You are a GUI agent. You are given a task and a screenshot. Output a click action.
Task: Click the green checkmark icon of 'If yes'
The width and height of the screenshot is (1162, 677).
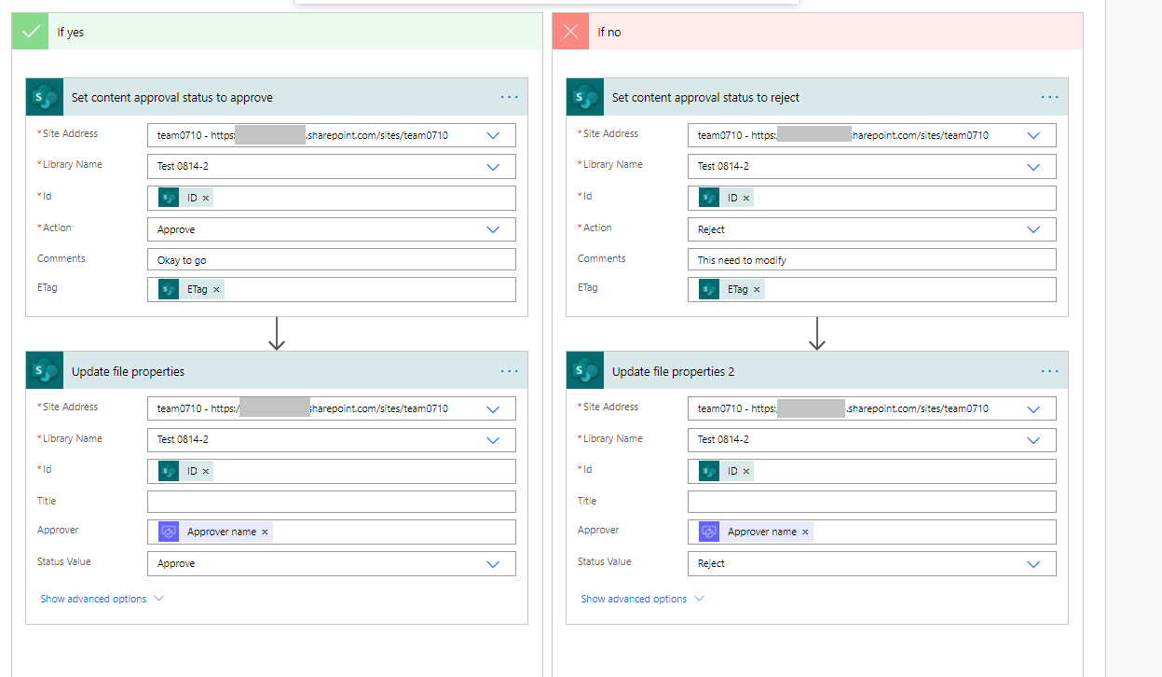[x=30, y=32]
